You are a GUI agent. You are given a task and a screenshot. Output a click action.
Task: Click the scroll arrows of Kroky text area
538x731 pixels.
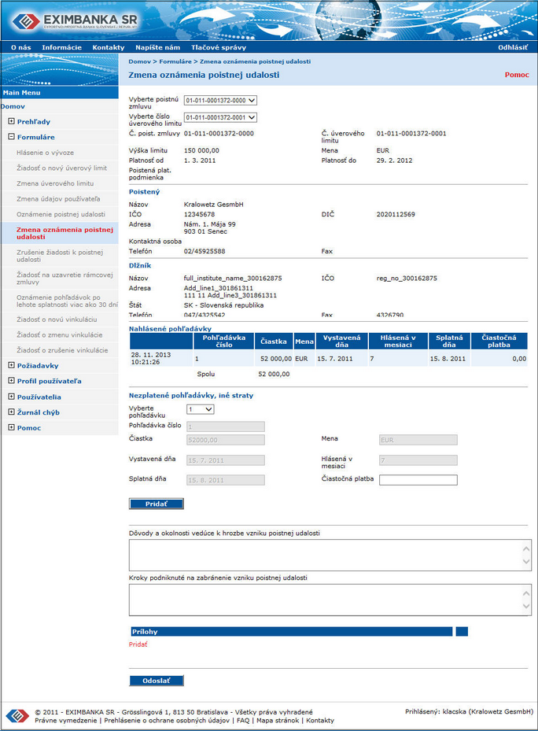(x=526, y=600)
